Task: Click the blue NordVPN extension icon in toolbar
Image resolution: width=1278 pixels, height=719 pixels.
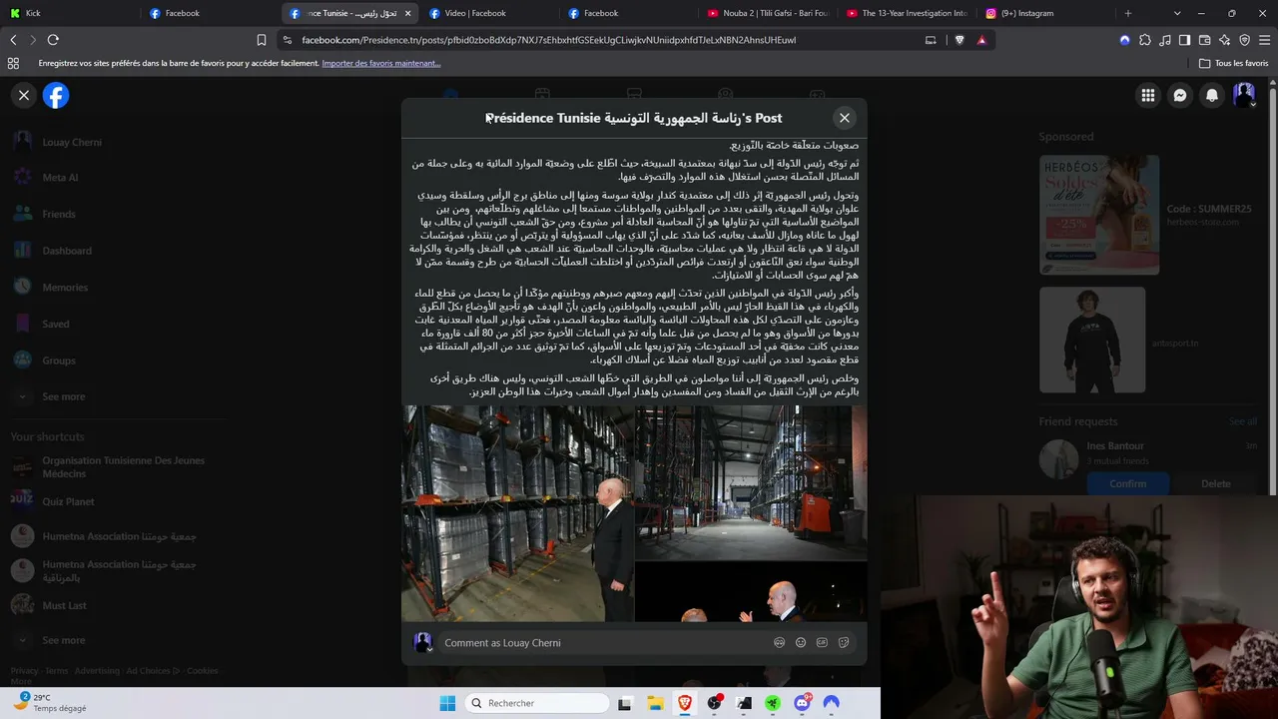Action: click(1125, 40)
